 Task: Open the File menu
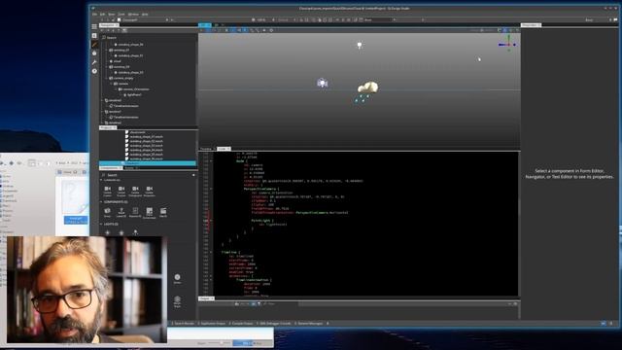tap(94, 15)
